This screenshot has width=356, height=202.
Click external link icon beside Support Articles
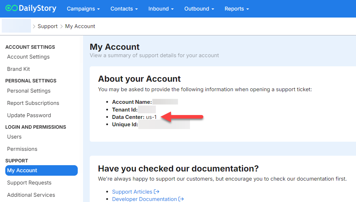click(157, 192)
